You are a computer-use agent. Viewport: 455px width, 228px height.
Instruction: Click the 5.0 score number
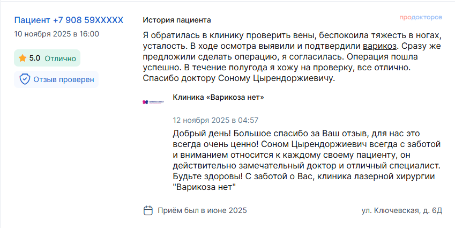click(35, 58)
